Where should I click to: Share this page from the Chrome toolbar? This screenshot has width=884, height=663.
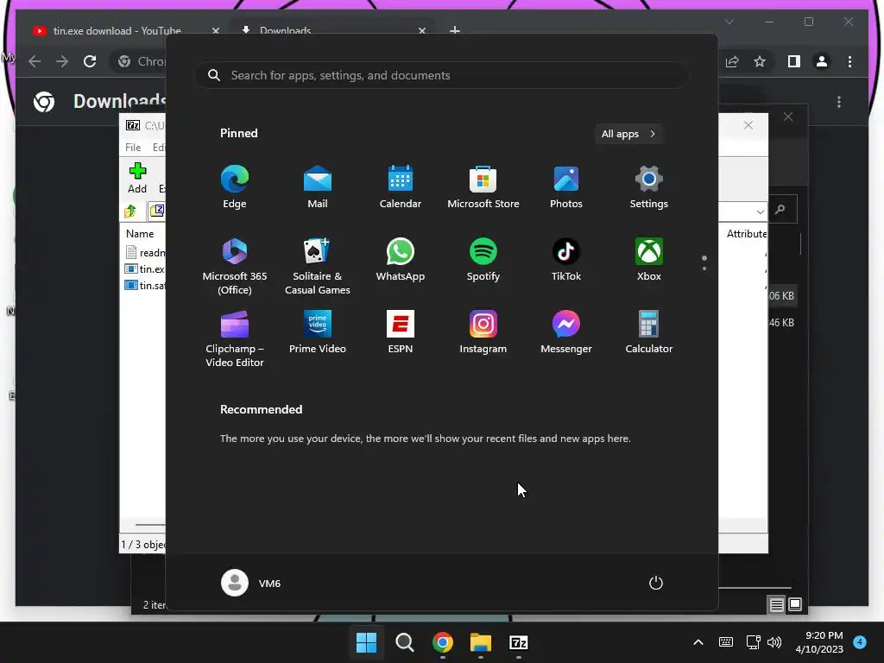732,61
